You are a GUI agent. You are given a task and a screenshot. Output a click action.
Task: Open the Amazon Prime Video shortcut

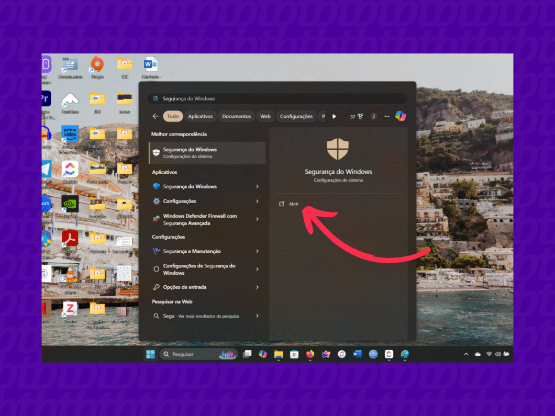coord(70,140)
